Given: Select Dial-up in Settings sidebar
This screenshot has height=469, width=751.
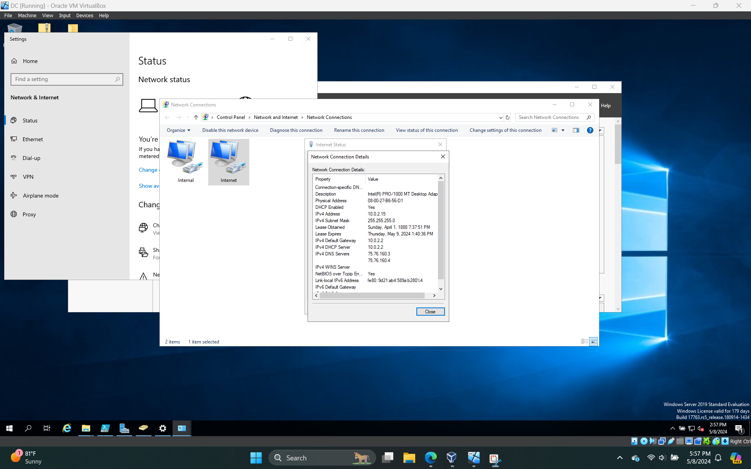Looking at the screenshot, I should point(67,158).
